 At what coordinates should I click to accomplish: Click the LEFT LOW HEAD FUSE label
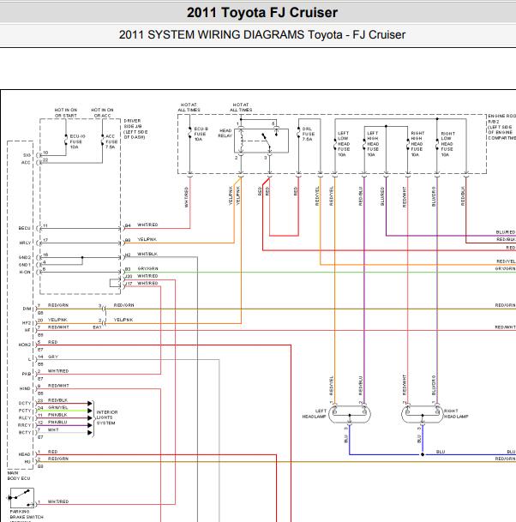click(344, 144)
